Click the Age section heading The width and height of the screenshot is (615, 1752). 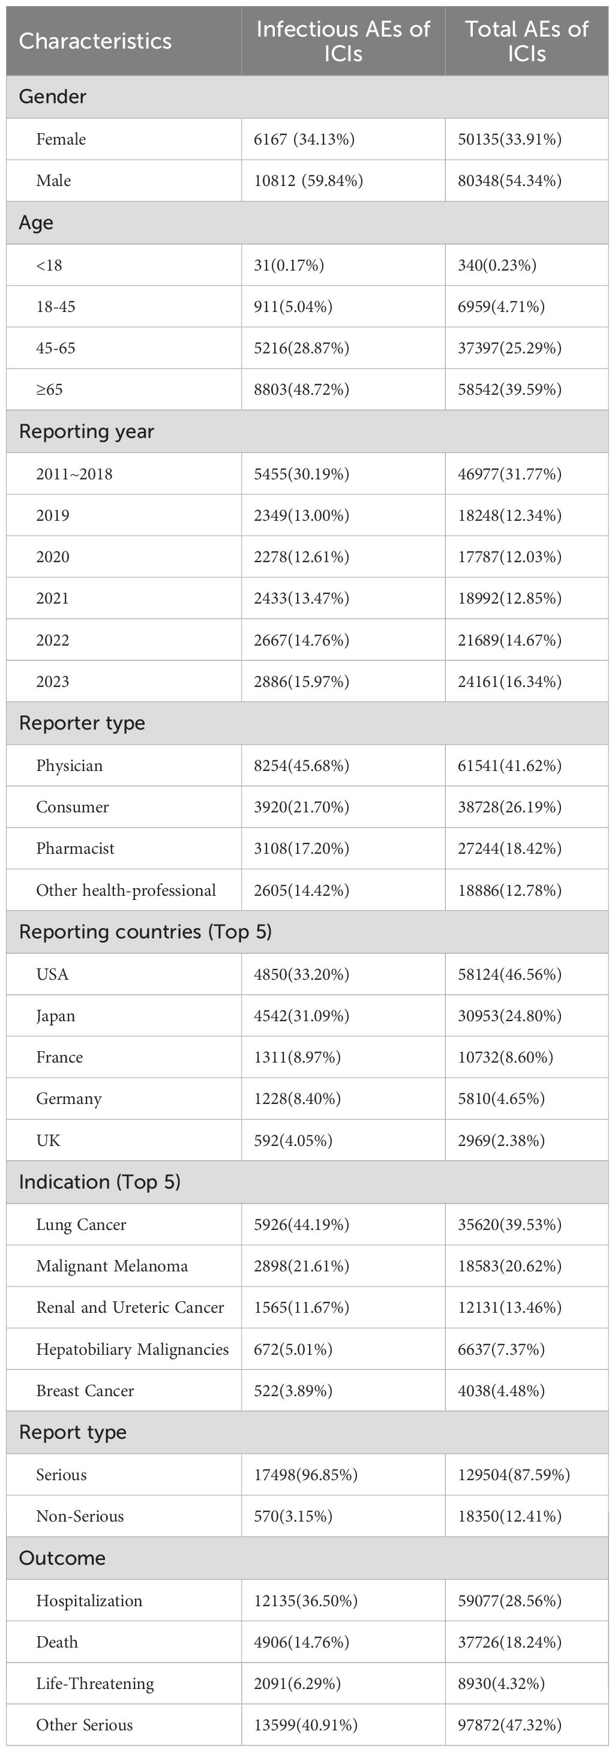[x=36, y=223]
